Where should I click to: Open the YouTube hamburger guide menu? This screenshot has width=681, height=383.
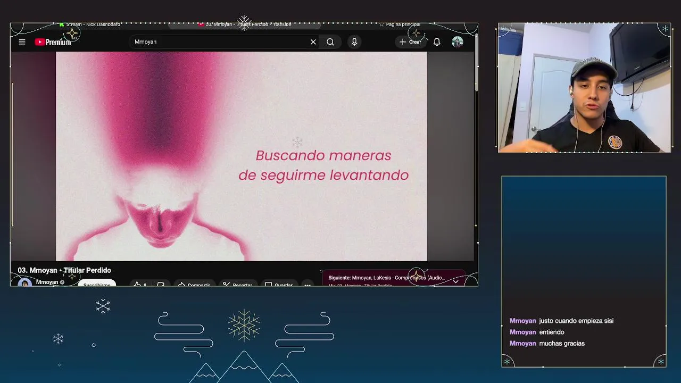click(x=22, y=42)
